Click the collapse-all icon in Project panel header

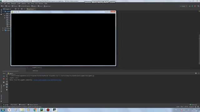coord(18,9)
